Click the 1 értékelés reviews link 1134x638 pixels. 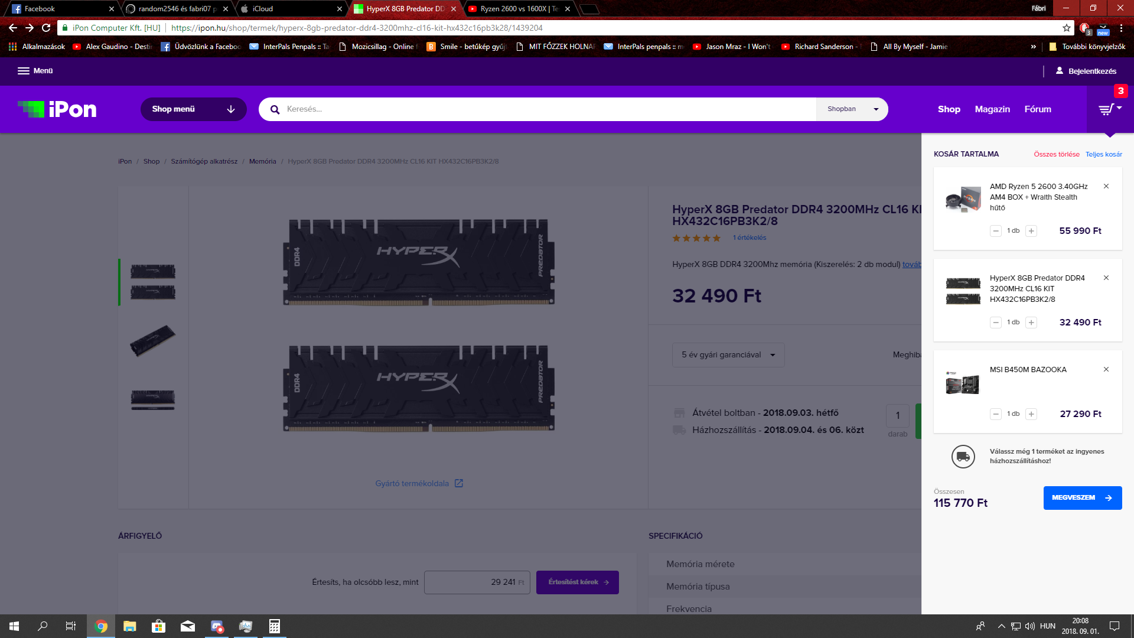tap(750, 237)
